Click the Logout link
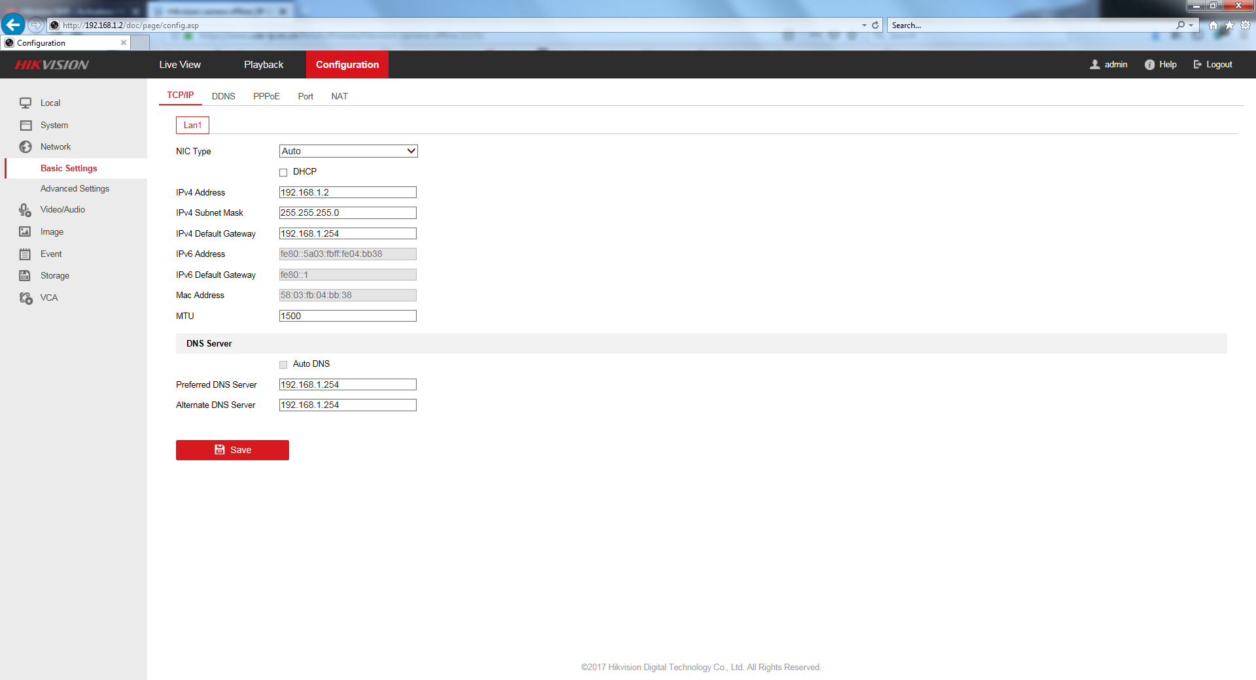The width and height of the screenshot is (1256, 680). (x=1213, y=65)
